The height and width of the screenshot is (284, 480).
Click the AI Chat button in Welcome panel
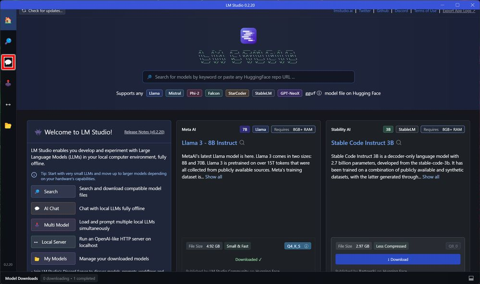tap(53, 209)
